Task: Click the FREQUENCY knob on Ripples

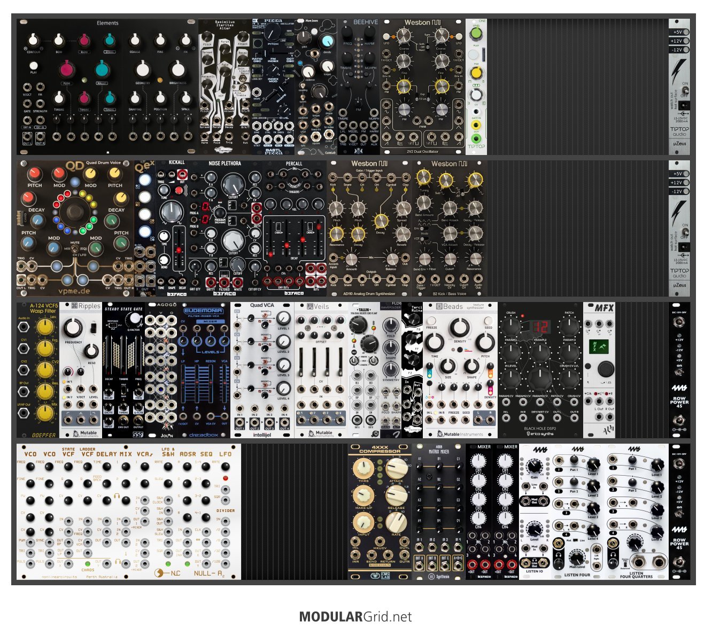Action: (x=74, y=327)
